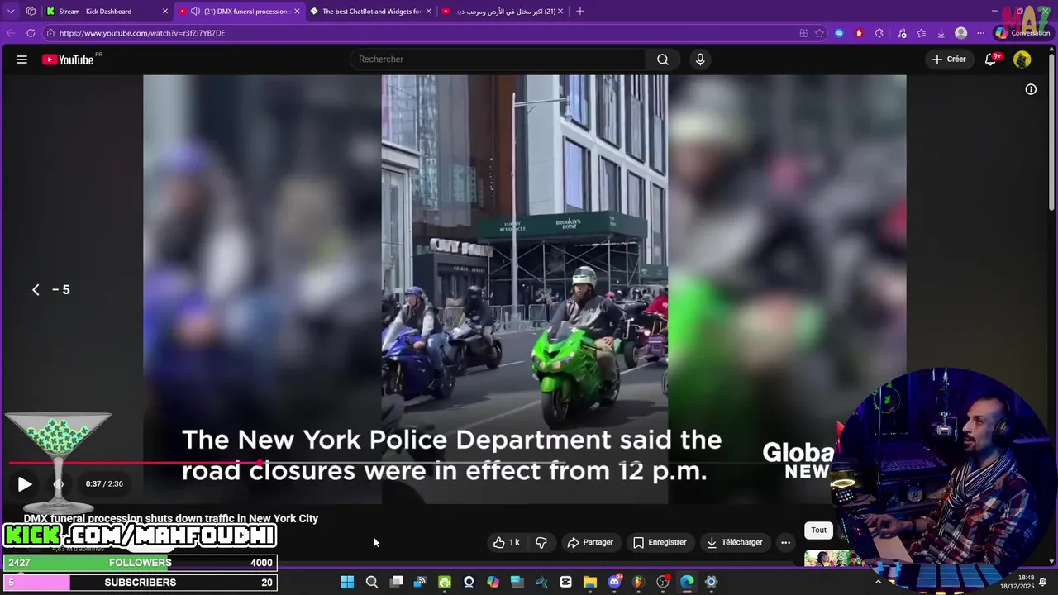Click the Partager share button

click(x=590, y=542)
